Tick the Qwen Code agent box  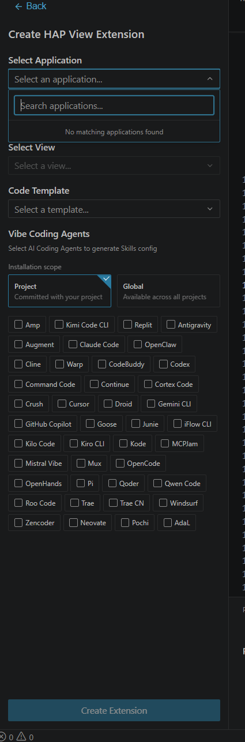pos(158,483)
